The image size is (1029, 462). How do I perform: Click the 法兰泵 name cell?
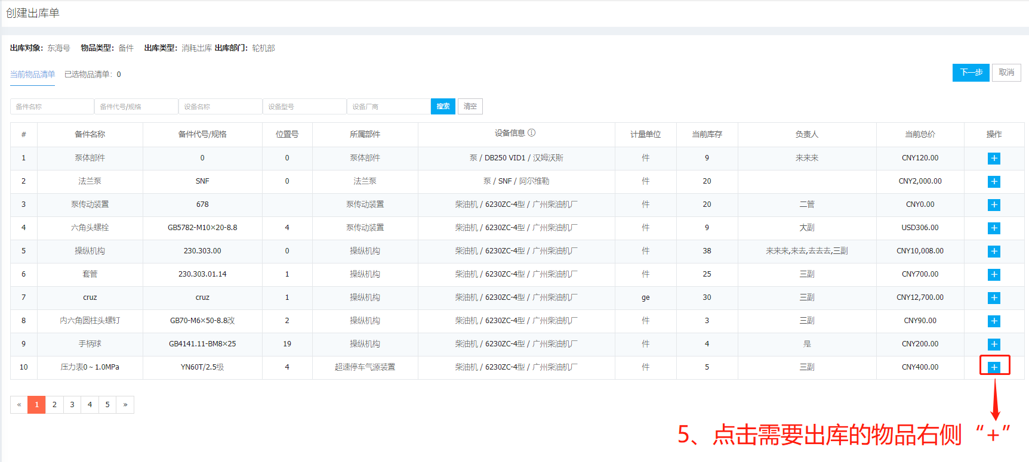90,181
